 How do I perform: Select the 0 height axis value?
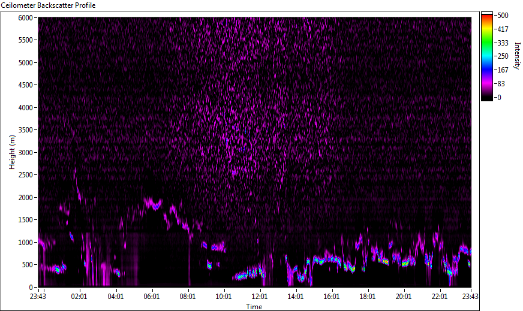pos(31,288)
